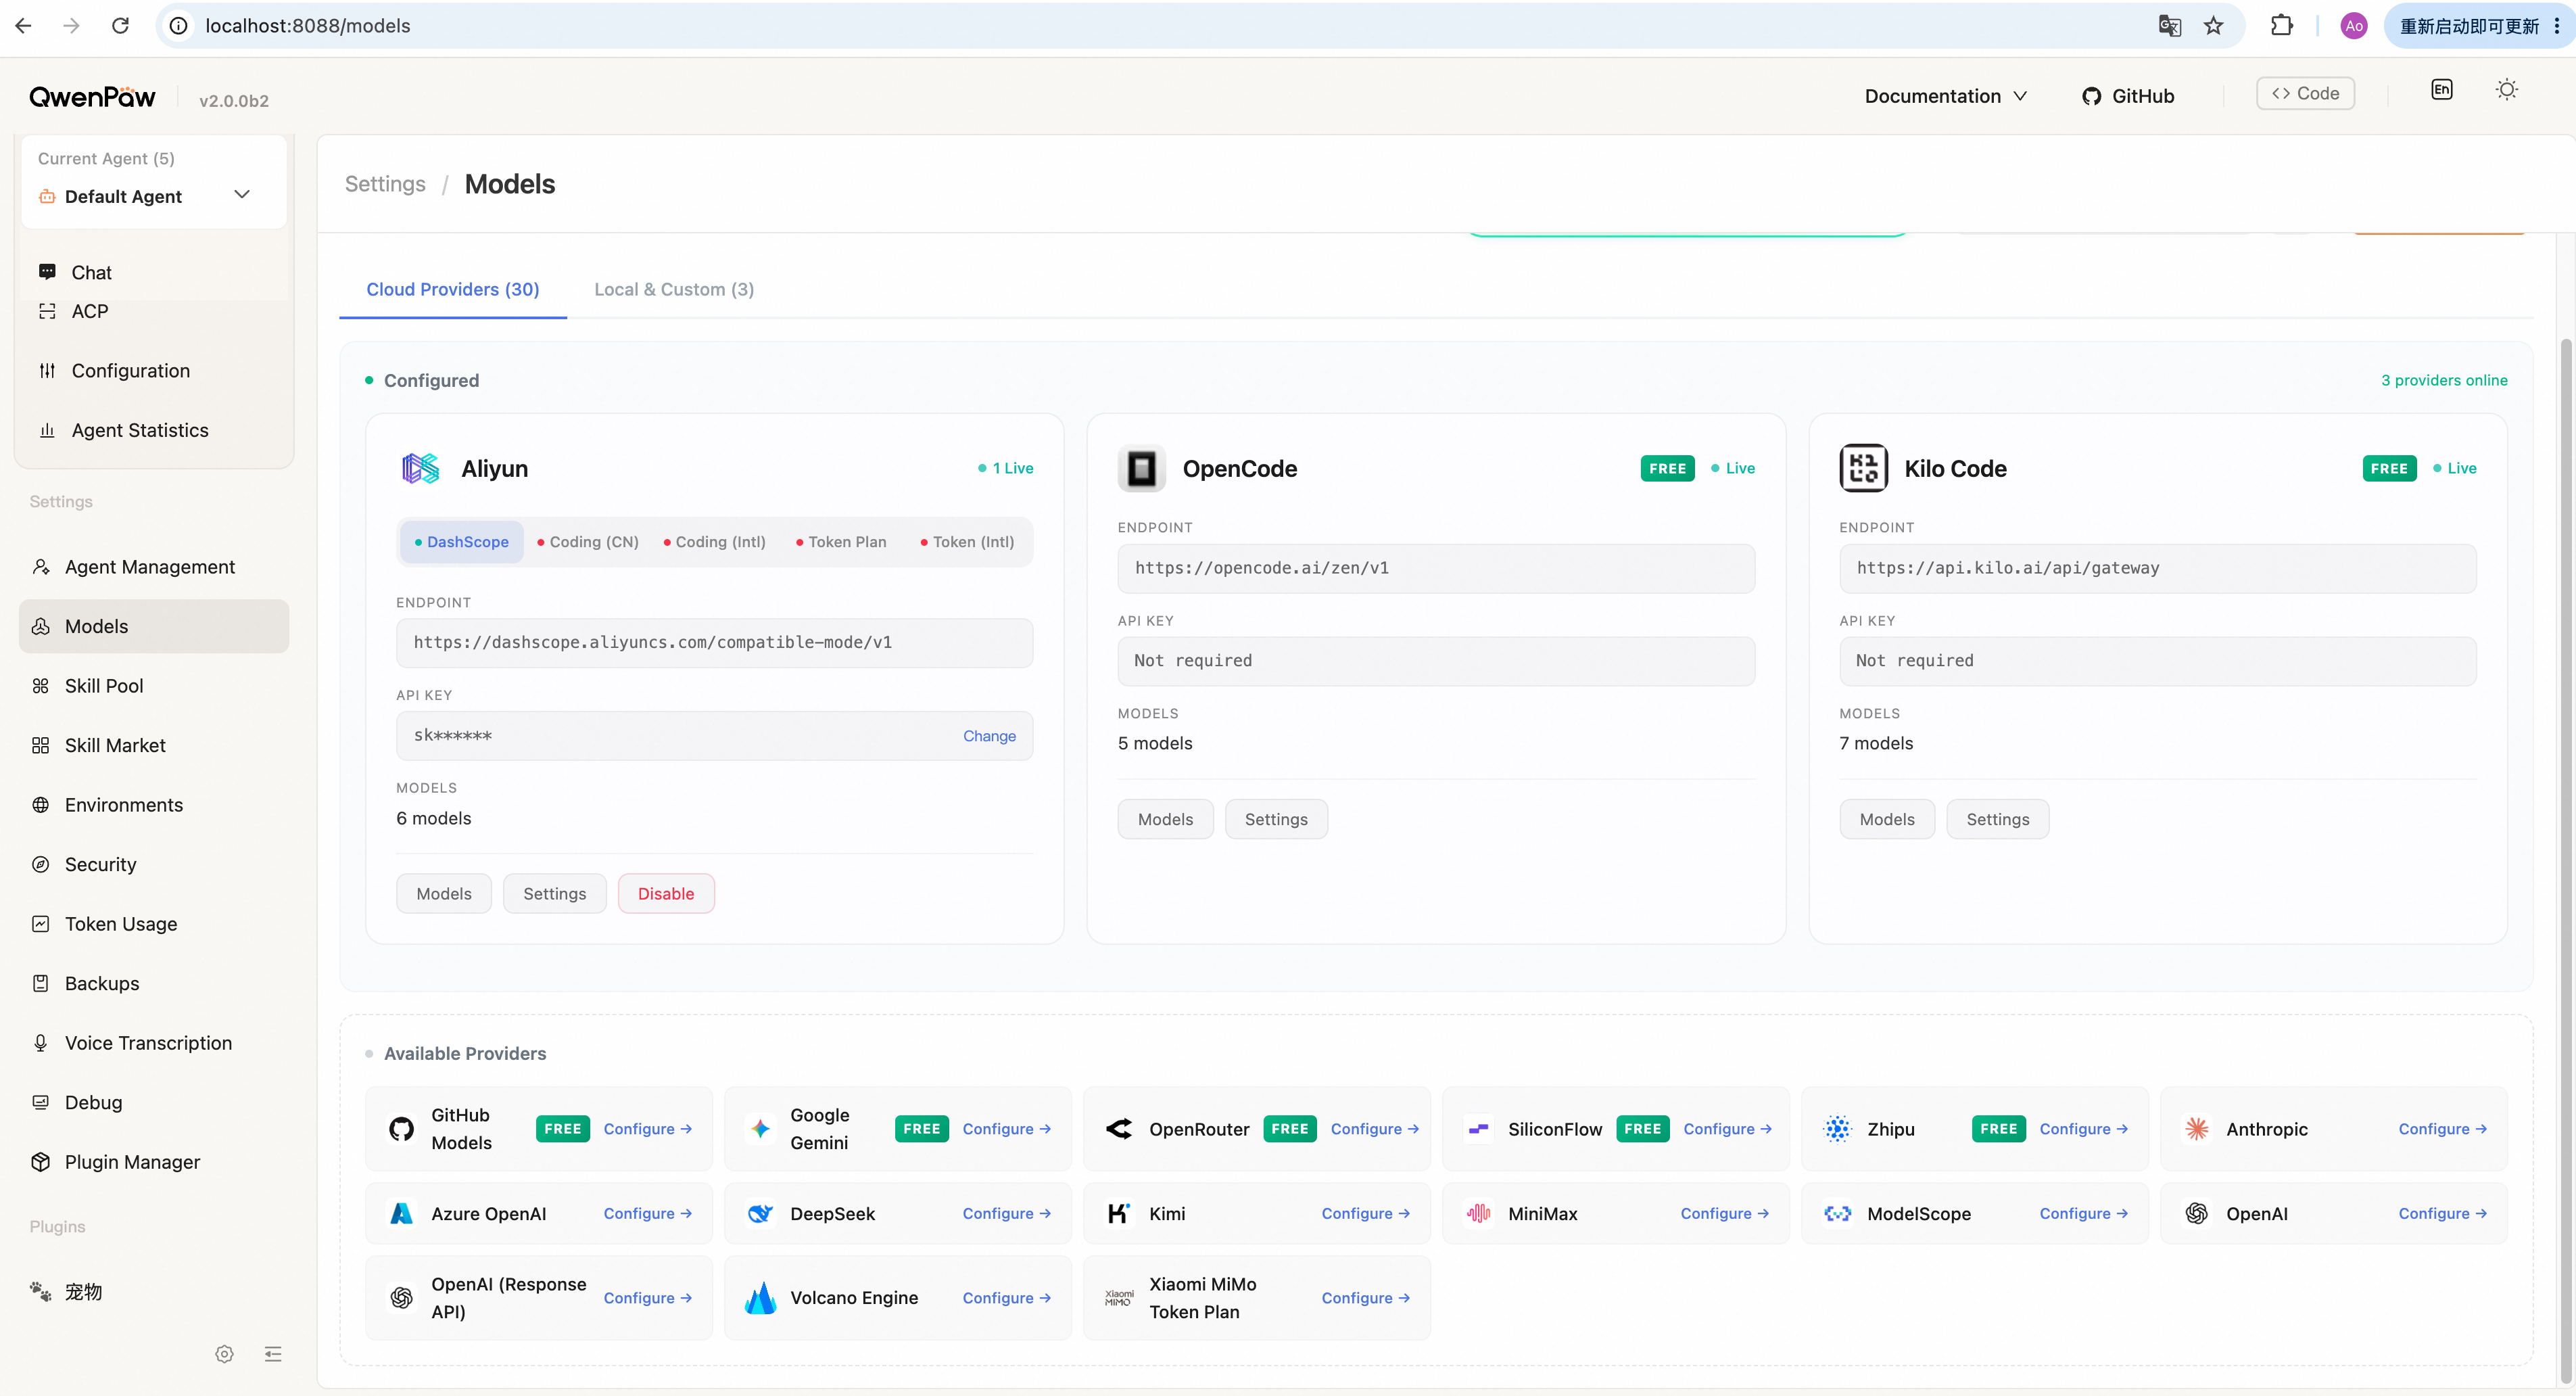Click the DeepSeek whale icon
This screenshot has height=1396, width=2576.
[x=760, y=1213]
